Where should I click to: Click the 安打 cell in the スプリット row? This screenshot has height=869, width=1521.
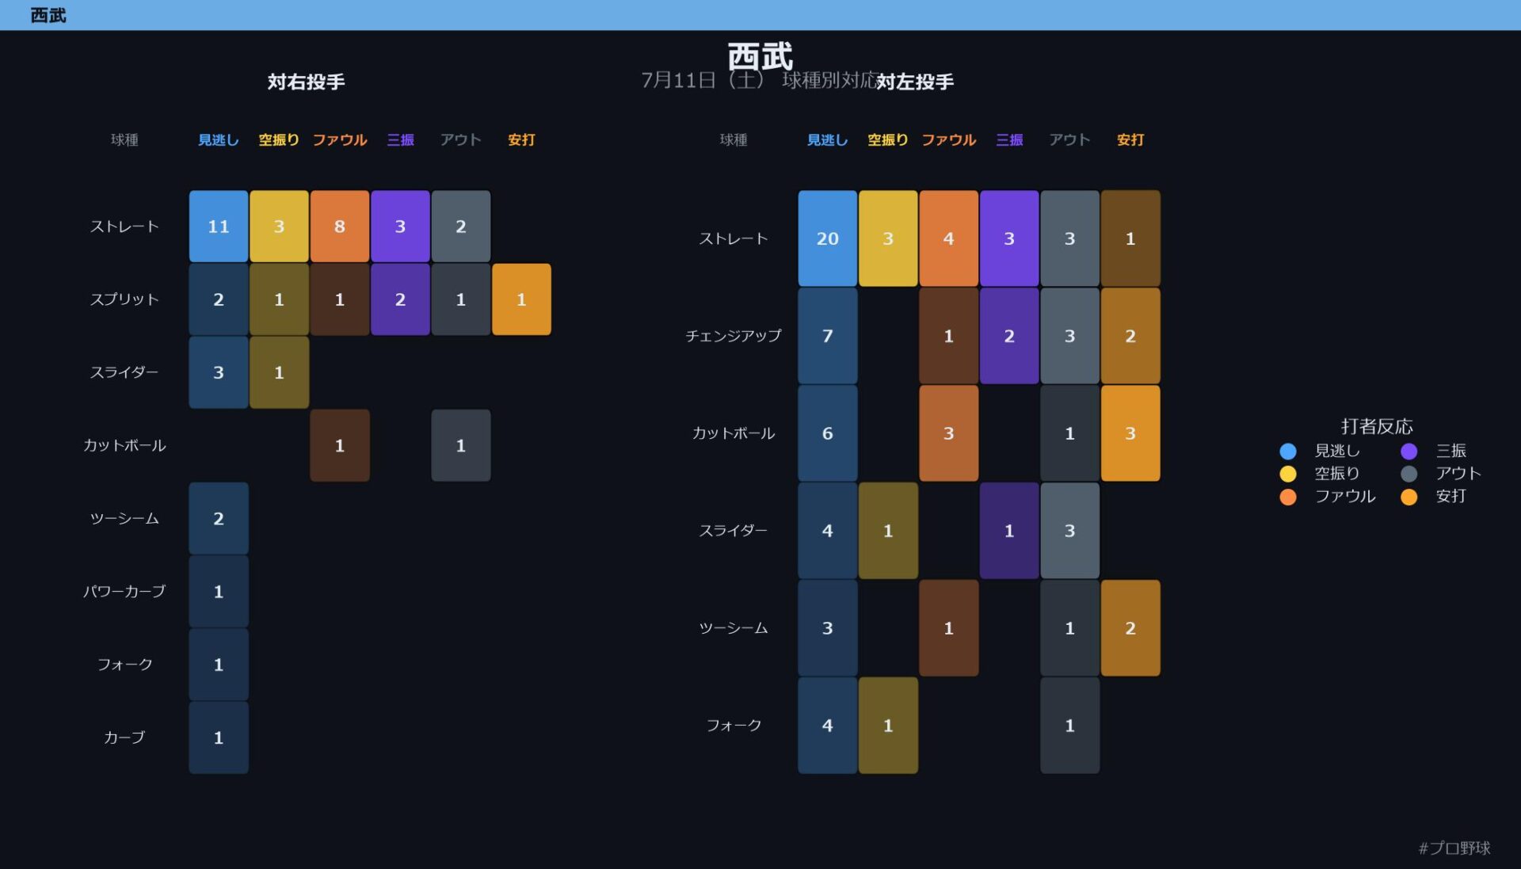[x=521, y=299]
